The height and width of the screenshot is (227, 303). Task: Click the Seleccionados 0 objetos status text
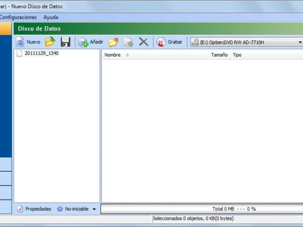coord(193,219)
